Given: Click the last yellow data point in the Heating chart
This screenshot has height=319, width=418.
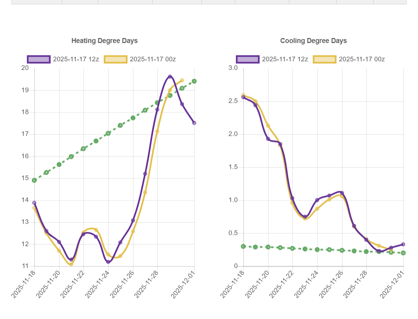Looking at the screenshot, I should [x=182, y=81].
